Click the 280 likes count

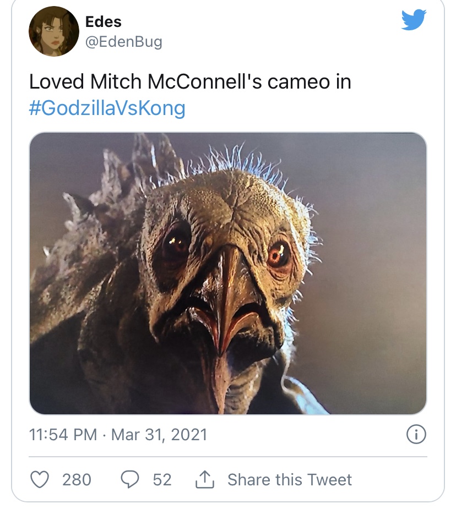coord(77,479)
